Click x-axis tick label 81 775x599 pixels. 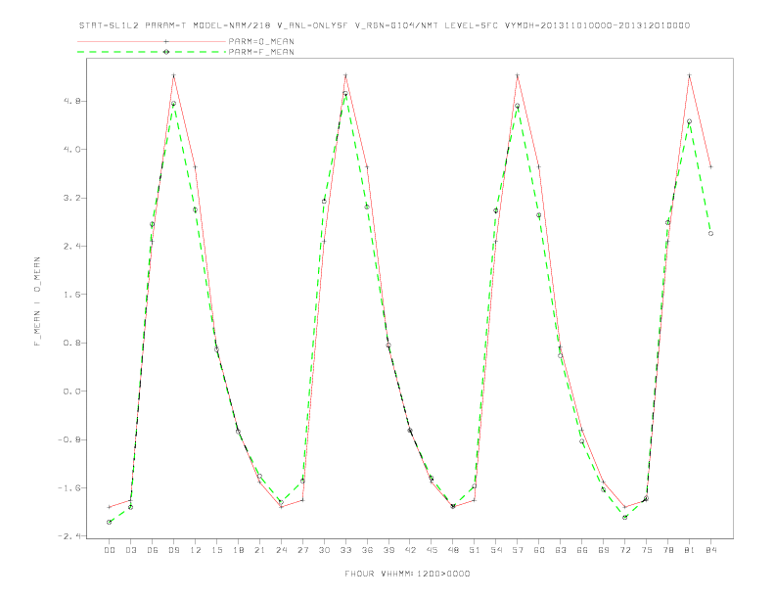690,550
